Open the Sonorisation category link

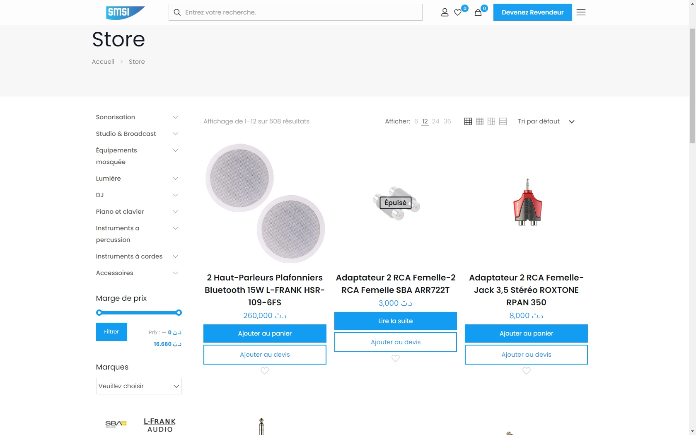pyautogui.click(x=116, y=117)
